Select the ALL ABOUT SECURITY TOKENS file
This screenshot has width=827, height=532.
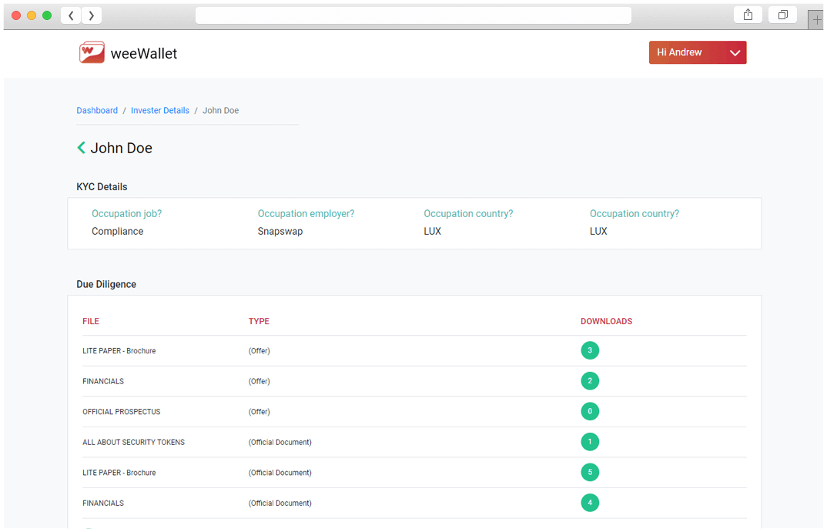(x=133, y=443)
